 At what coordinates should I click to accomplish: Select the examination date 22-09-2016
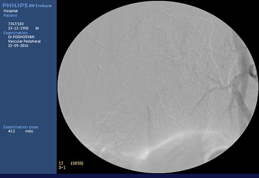coord(18,47)
